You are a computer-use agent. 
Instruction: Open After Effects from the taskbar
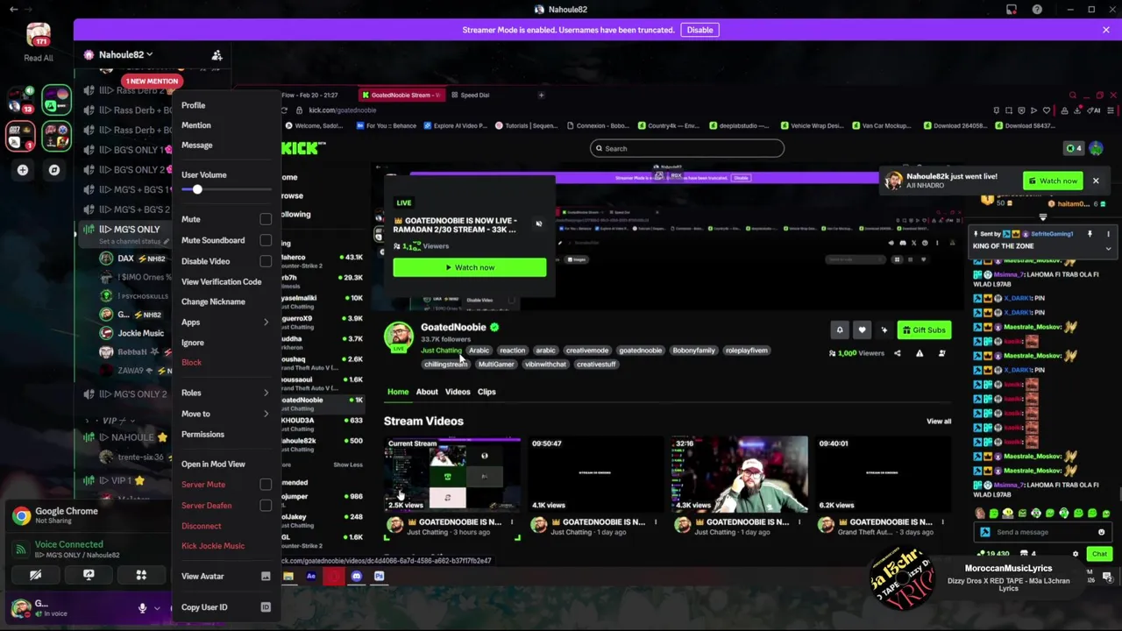tap(310, 577)
